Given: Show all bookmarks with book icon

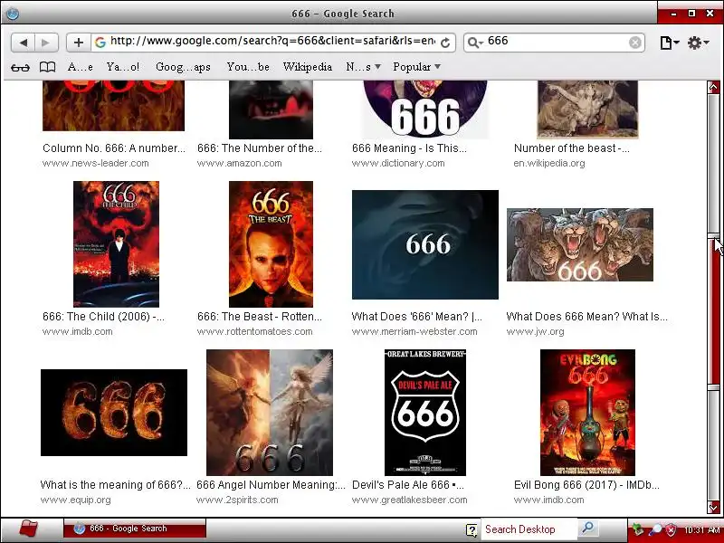Looking at the screenshot, I should pos(47,67).
